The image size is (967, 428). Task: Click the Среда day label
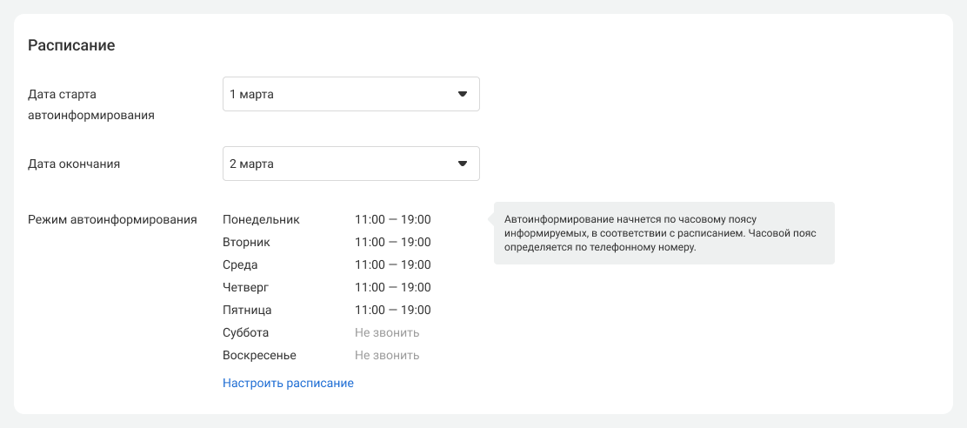point(240,264)
